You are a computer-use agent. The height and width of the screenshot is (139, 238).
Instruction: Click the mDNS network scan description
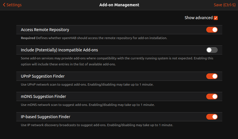coord(88,105)
